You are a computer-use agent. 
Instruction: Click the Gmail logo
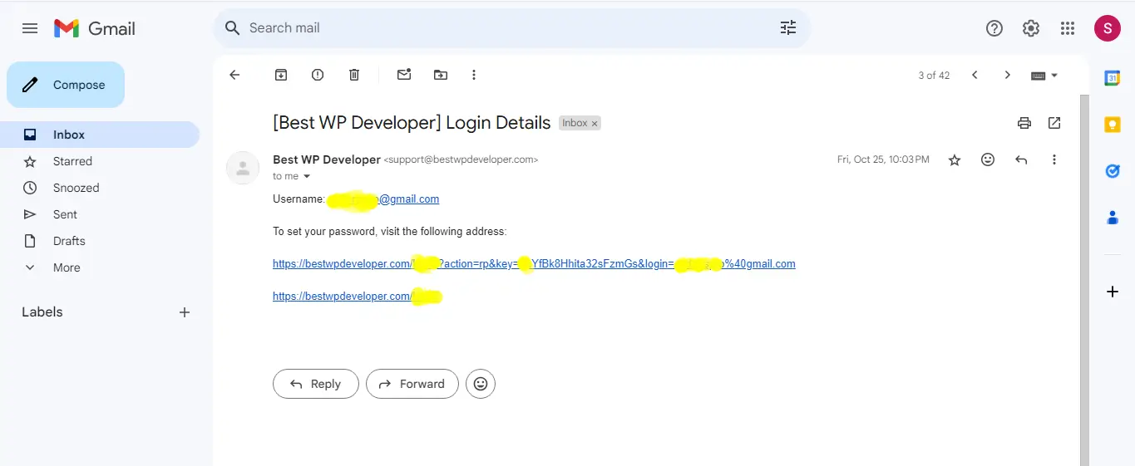95,28
